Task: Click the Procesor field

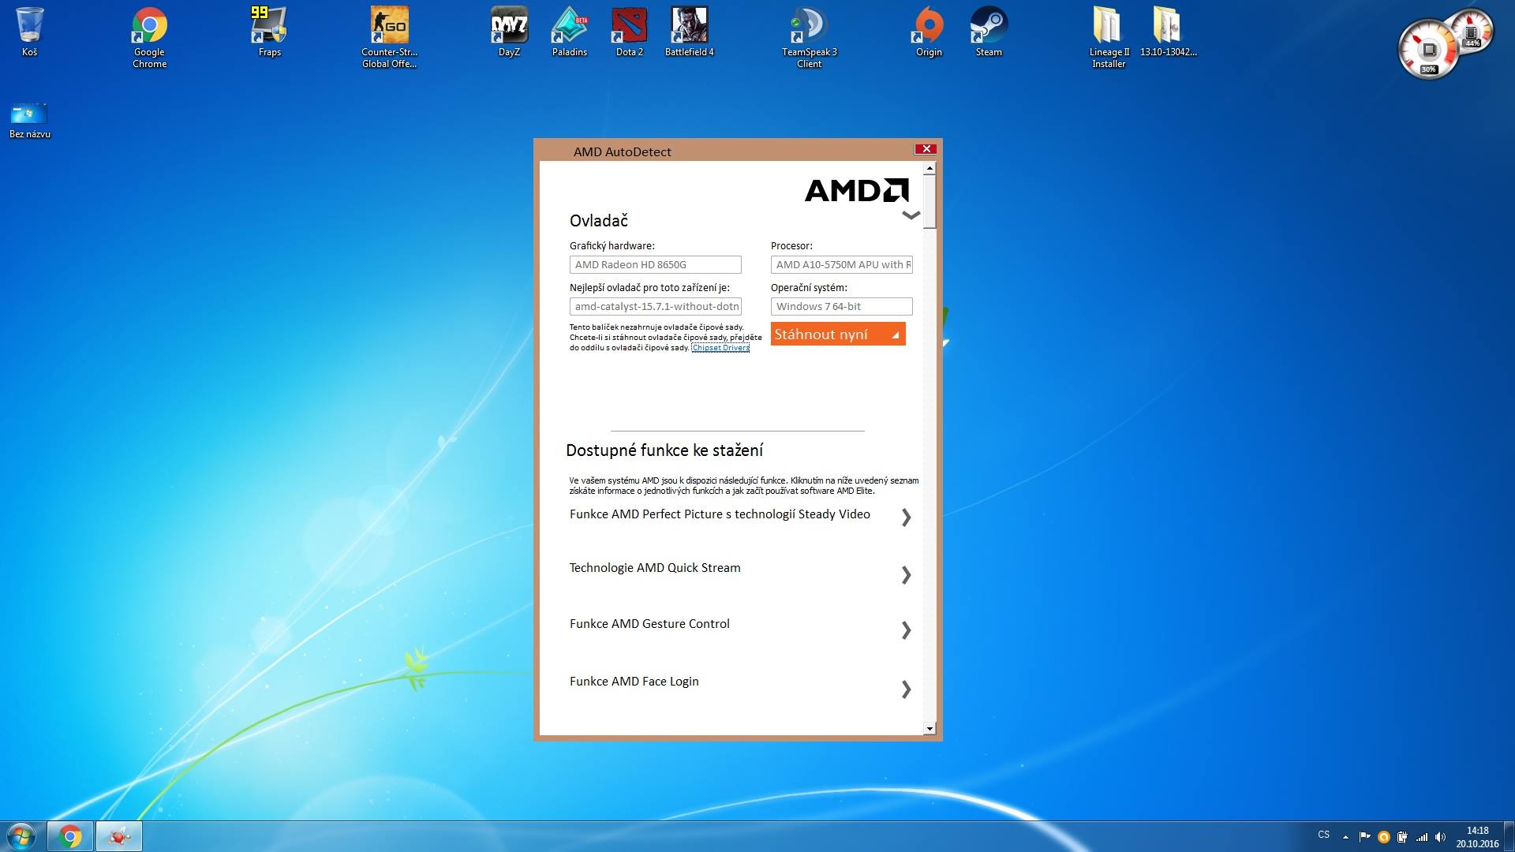Action: (842, 264)
